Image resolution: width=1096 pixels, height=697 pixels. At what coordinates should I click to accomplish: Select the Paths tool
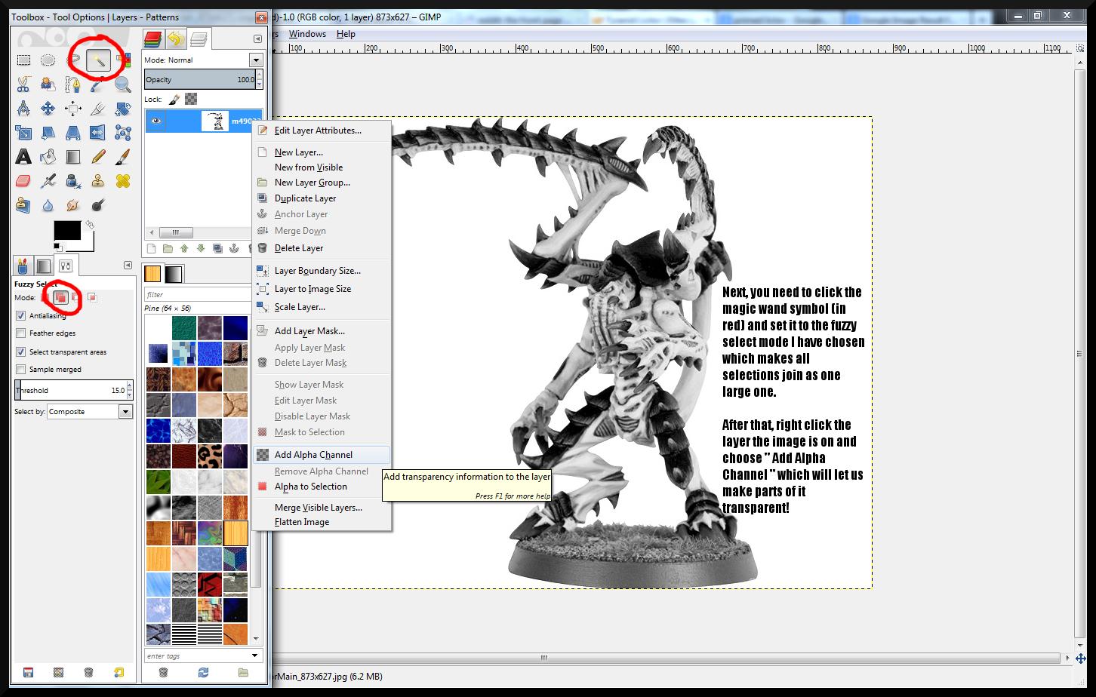point(73,84)
